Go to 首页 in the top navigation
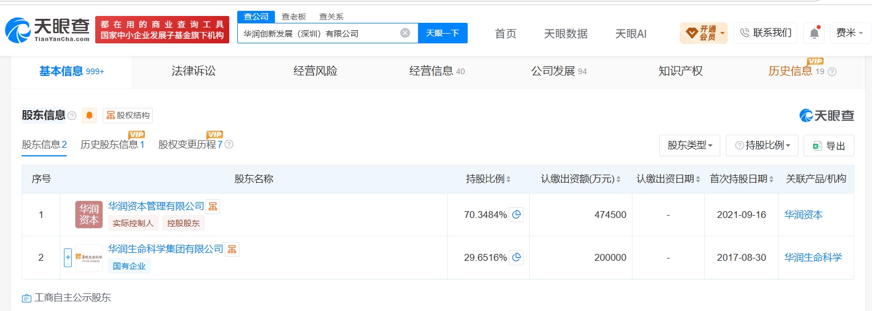 505,34
